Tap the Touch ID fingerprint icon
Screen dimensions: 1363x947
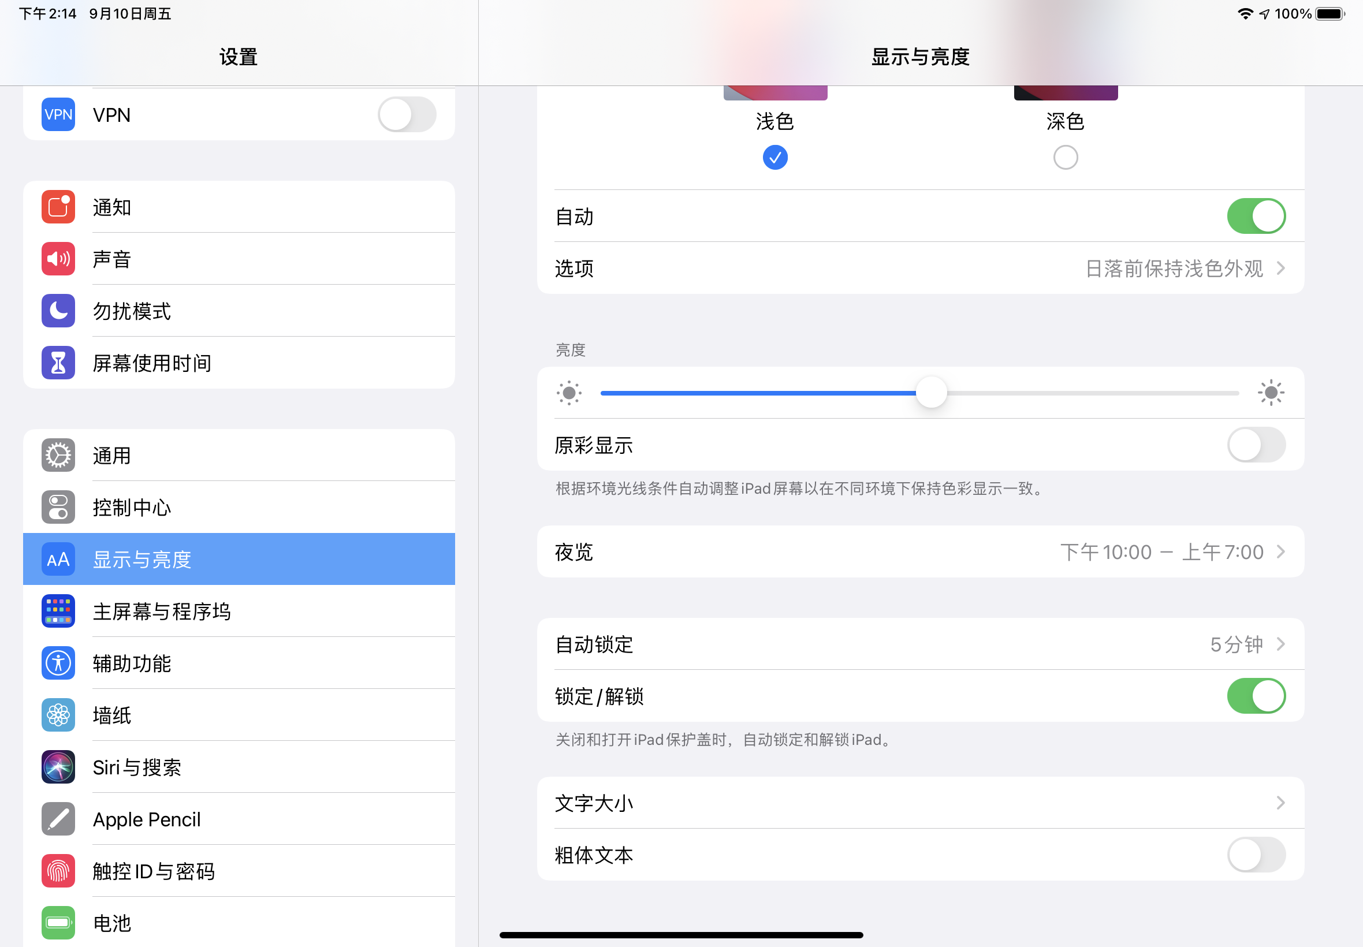click(x=58, y=870)
